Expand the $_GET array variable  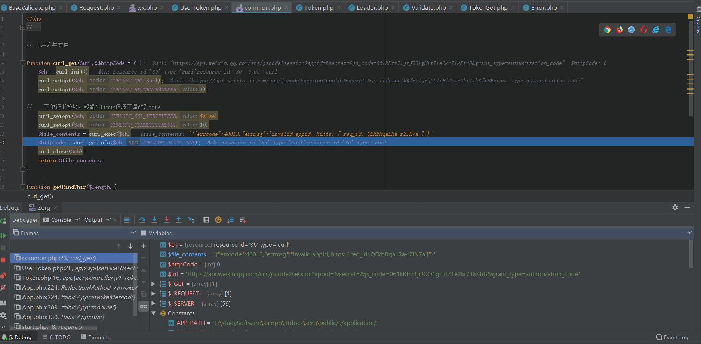pos(153,284)
